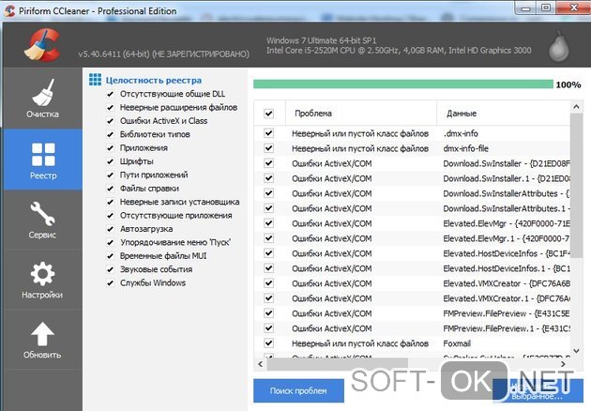Click the CCleaner logo in header
The width and height of the screenshot is (591, 411).
point(42,45)
